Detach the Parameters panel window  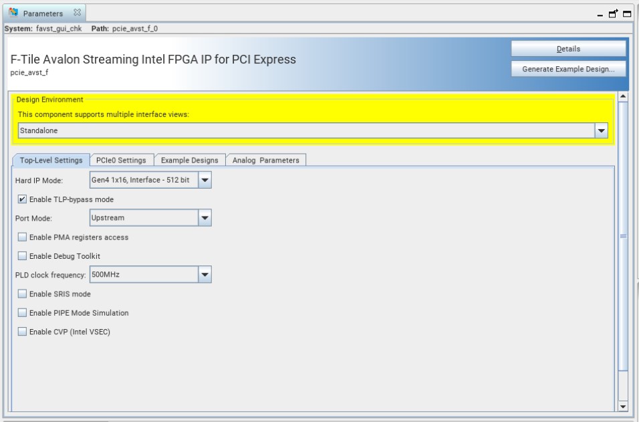[x=613, y=13]
